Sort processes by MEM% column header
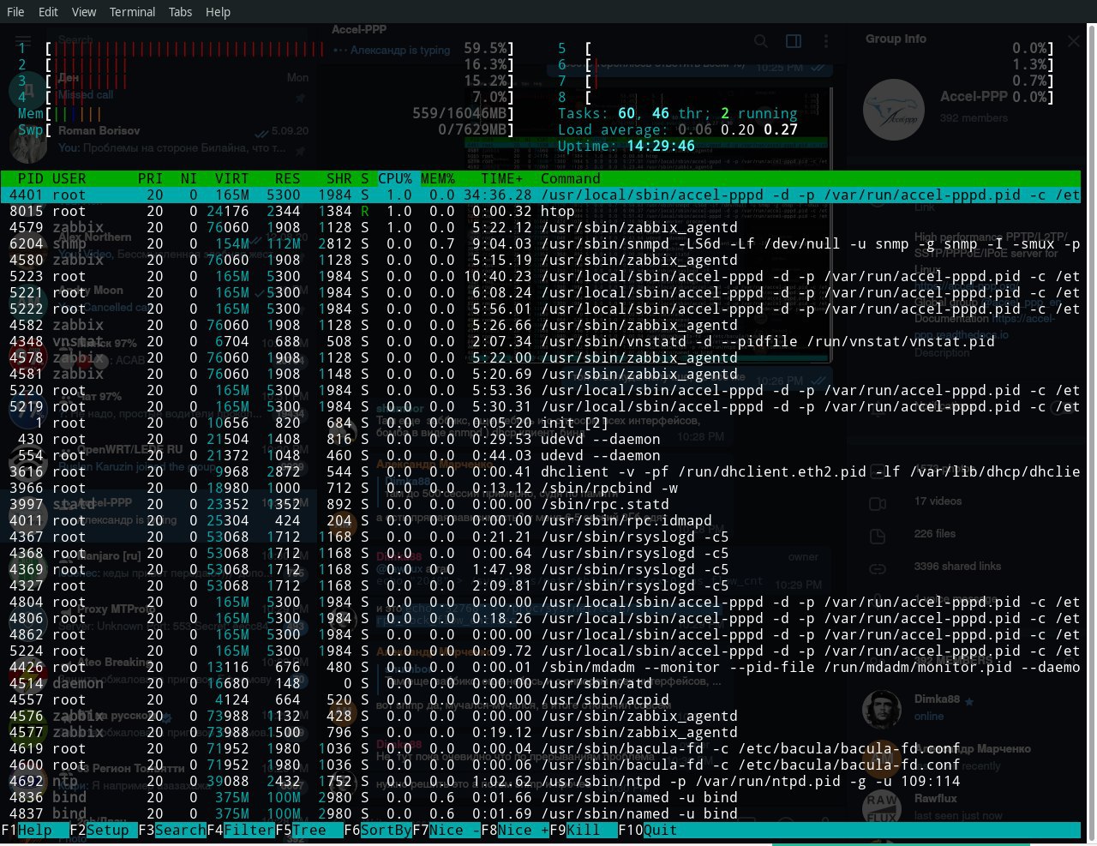 (x=437, y=178)
